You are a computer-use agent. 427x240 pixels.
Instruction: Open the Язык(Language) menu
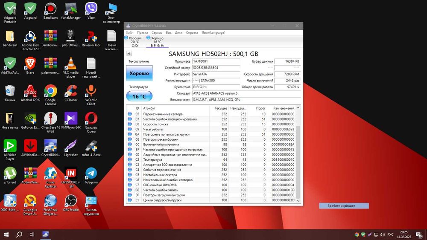[x=213, y=33]
